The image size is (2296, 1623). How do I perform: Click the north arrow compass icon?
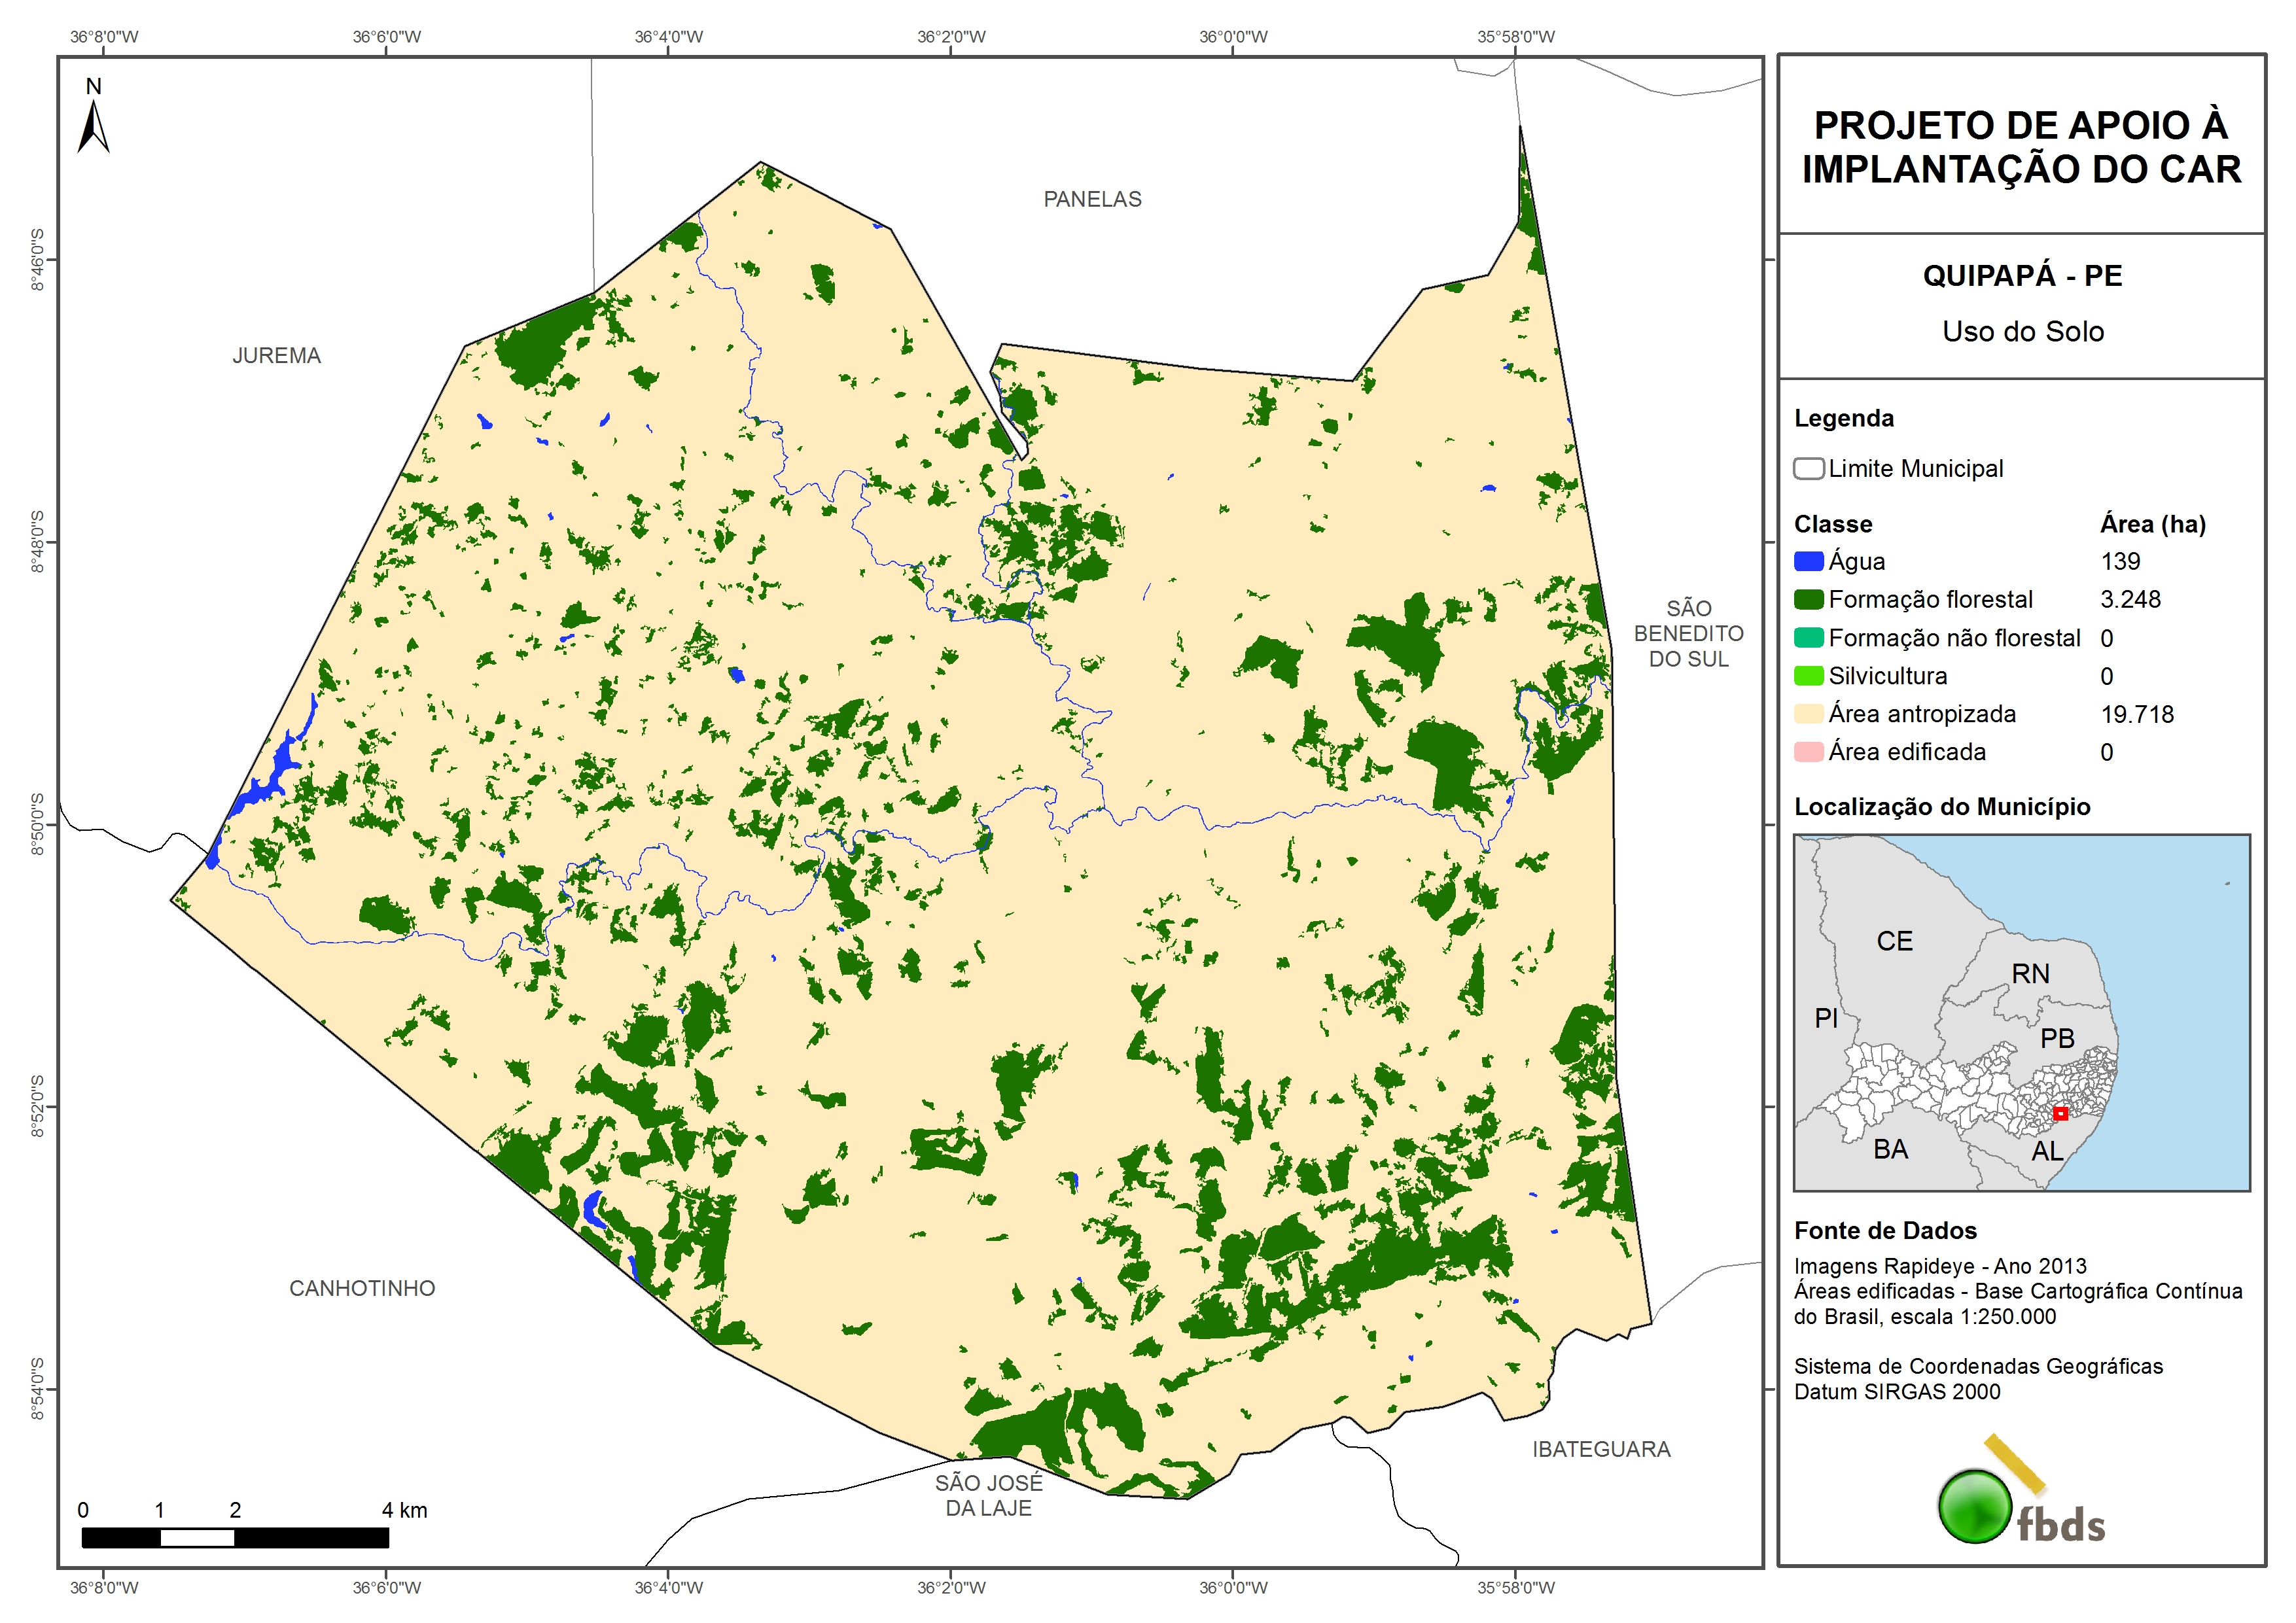pos(93,125)
